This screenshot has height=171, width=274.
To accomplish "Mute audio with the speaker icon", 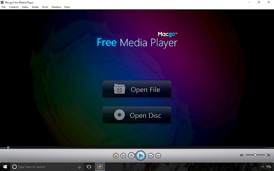I will 242,155.
